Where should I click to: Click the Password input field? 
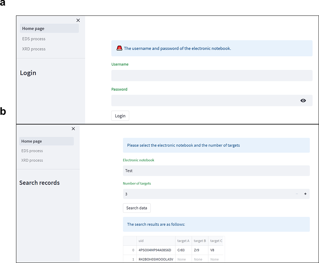click(204, 101)
